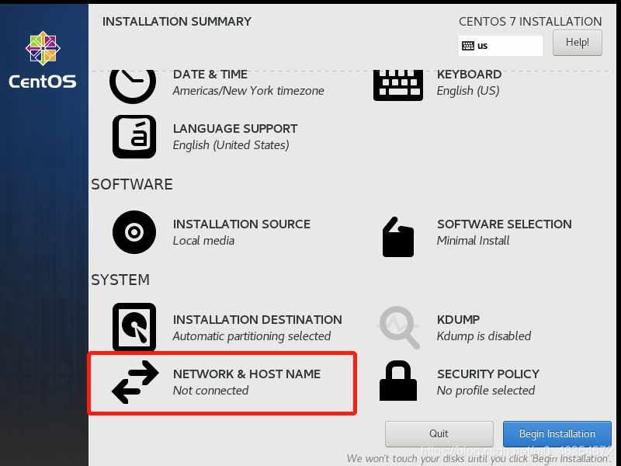
Task: Select the LANGUAGE SUPPORT heading
Action: point(235,129)
